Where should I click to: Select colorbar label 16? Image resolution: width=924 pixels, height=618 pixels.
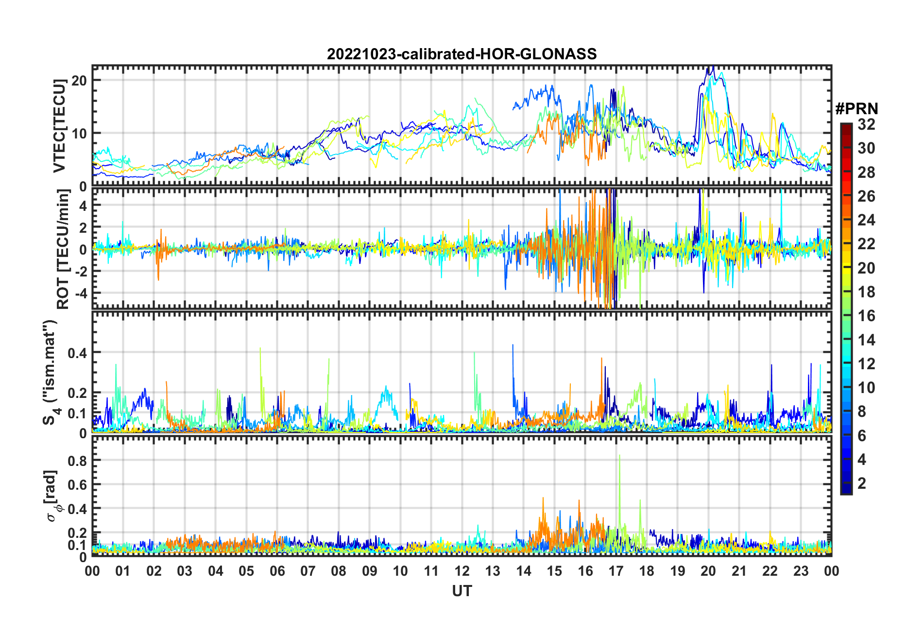coord(867,316)
